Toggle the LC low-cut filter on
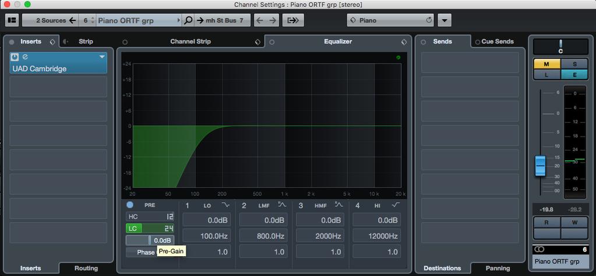Viewport: 596px width, 276px height. 132,228
